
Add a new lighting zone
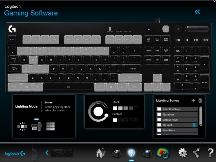tap(194, 101)
